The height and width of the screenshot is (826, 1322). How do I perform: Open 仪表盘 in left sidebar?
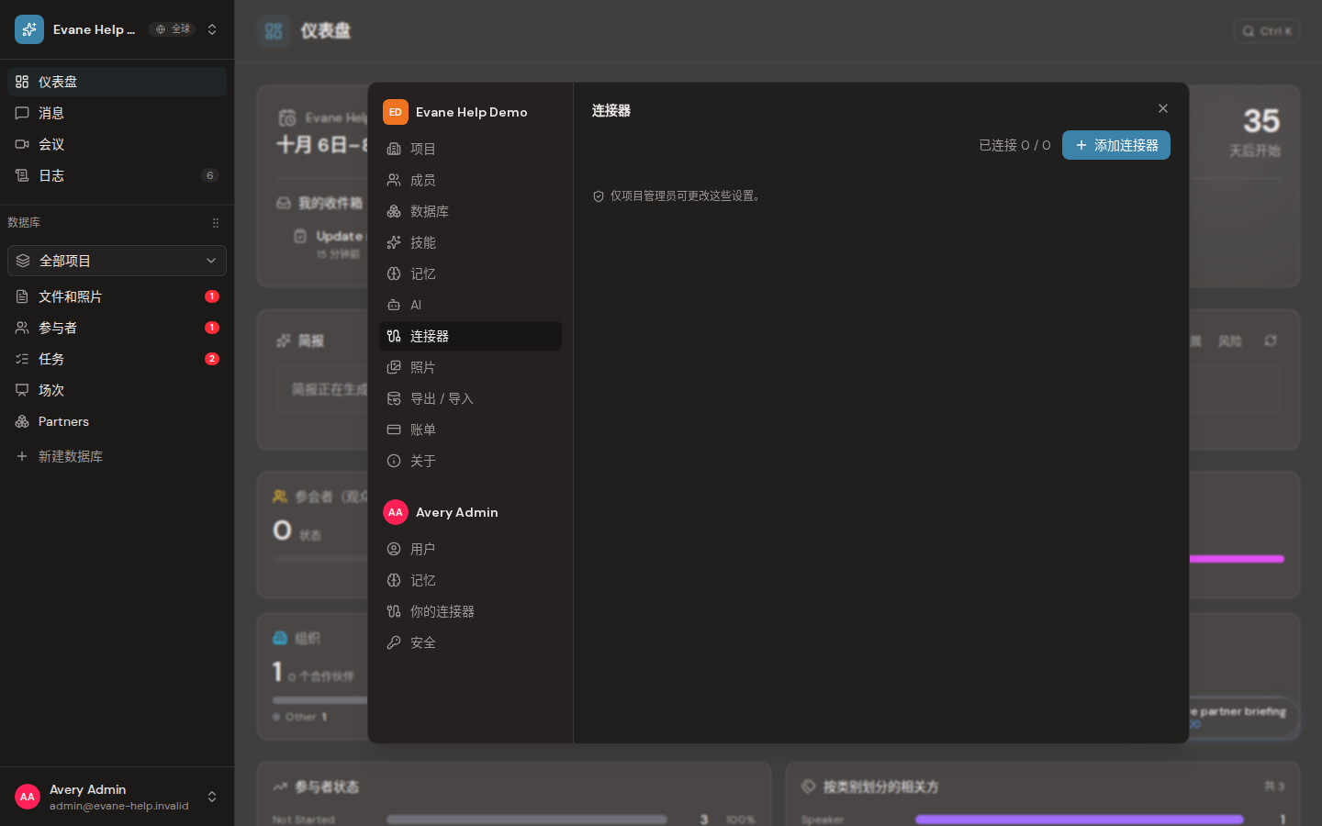coord(117,82)
